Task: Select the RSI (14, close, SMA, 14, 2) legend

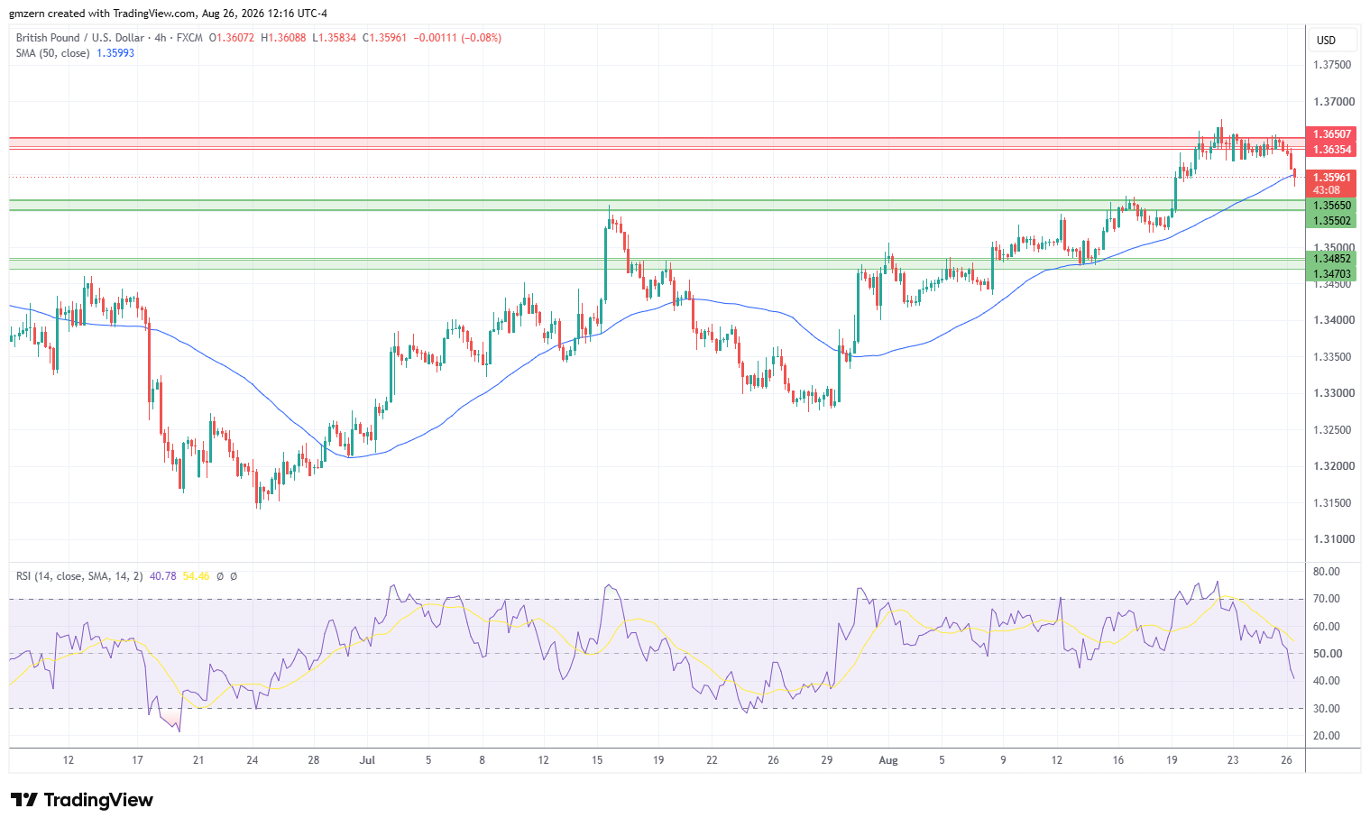Action: (79, 576)
